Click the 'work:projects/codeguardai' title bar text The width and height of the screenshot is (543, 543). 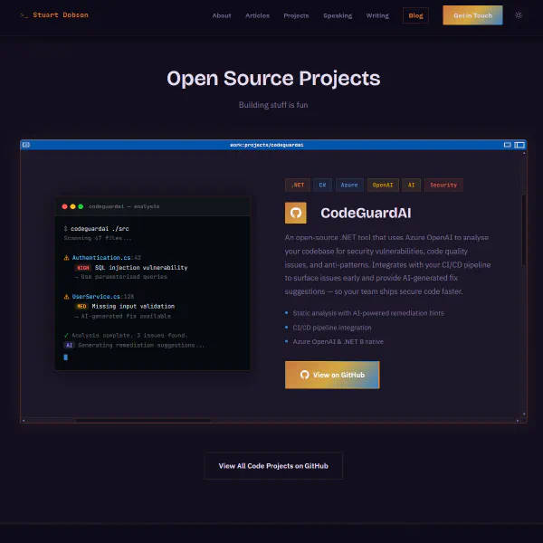click(x=267, y=145)
